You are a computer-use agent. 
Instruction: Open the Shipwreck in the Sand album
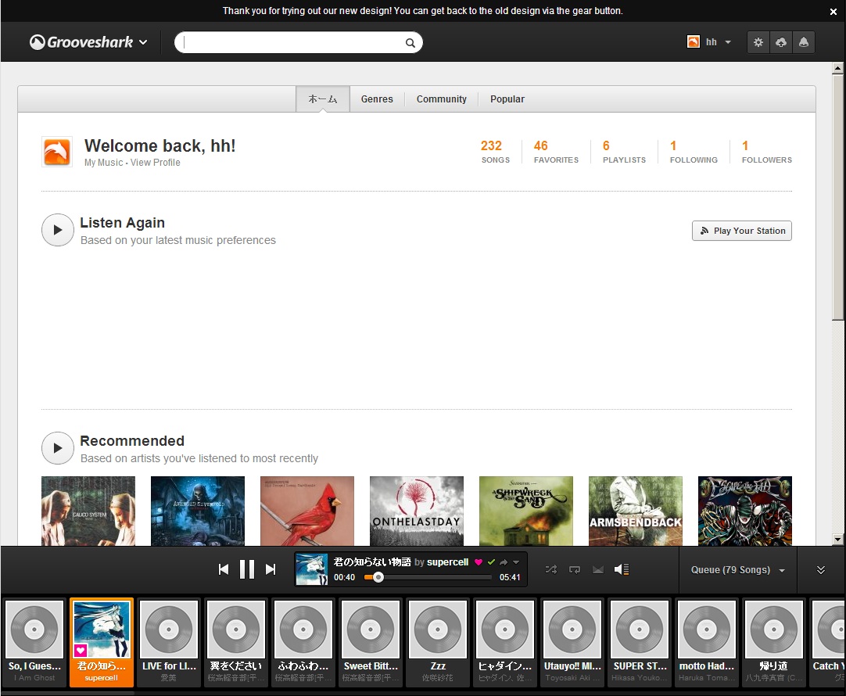[526, 511]
